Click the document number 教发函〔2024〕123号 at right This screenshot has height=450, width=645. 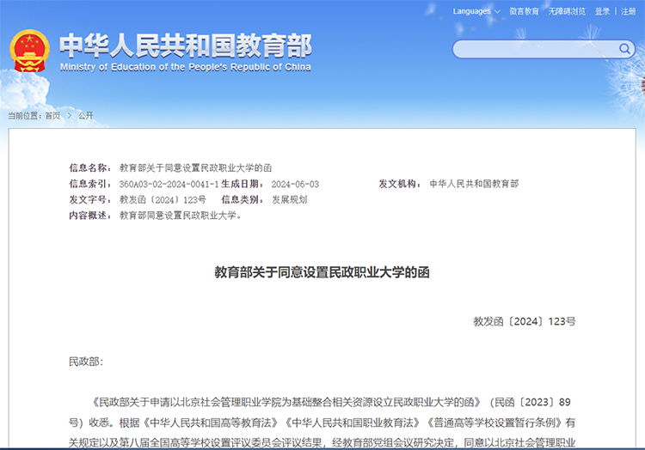[x=524, y=321]
